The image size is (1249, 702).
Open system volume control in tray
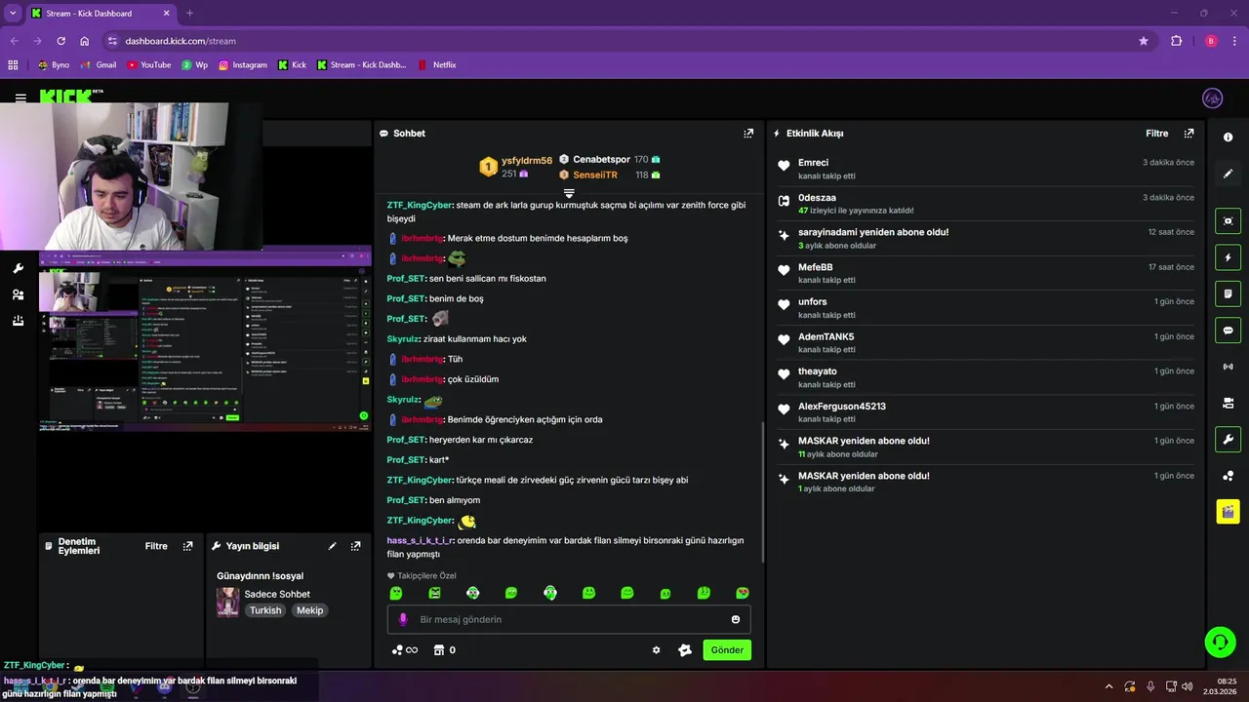1188,686
